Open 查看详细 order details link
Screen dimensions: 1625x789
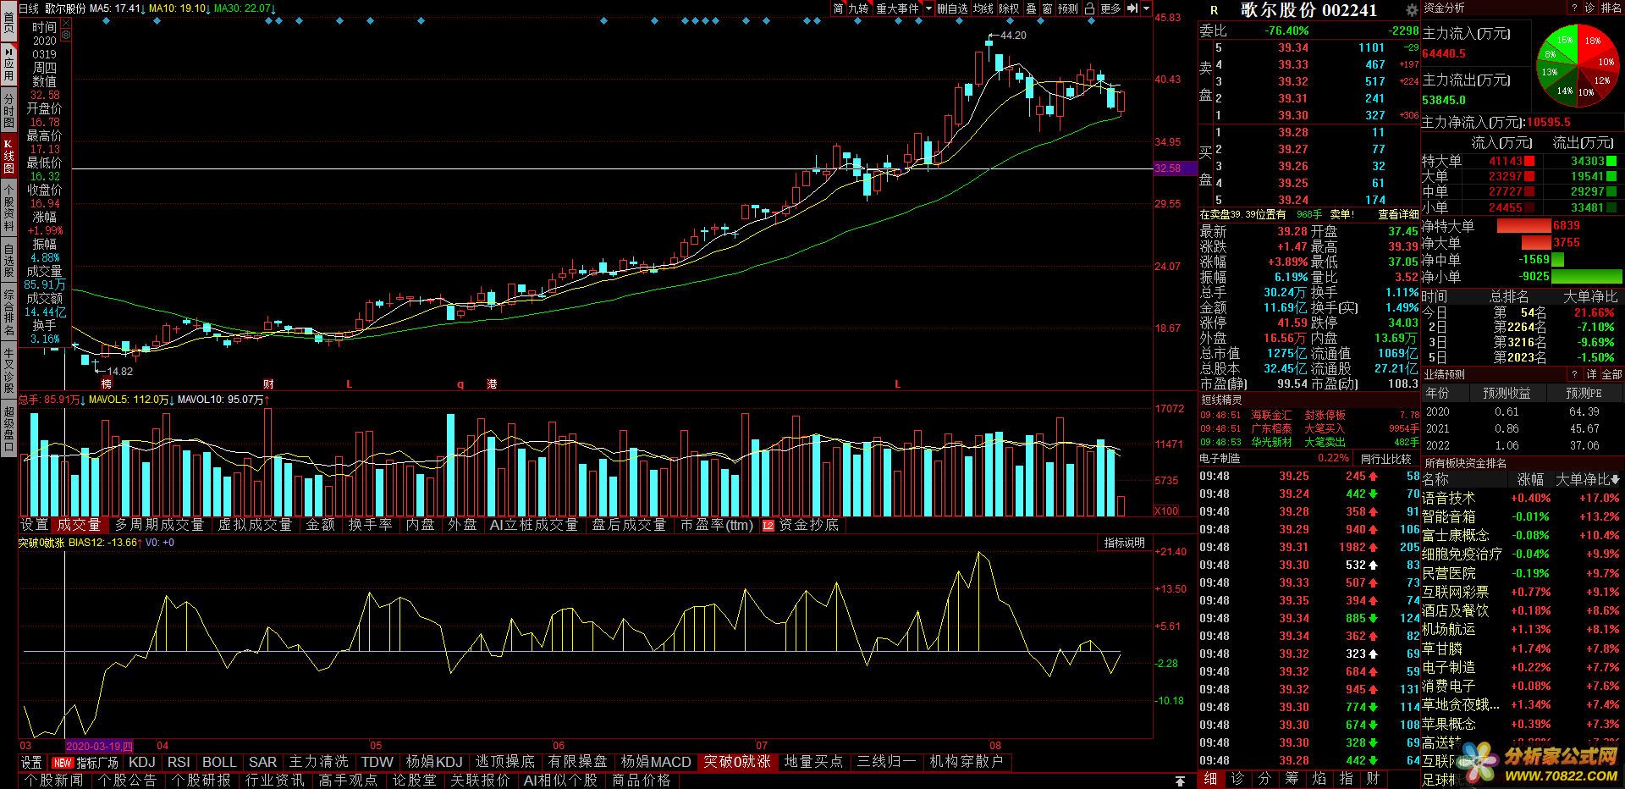pyautogui.click(x=1397, y=215)
